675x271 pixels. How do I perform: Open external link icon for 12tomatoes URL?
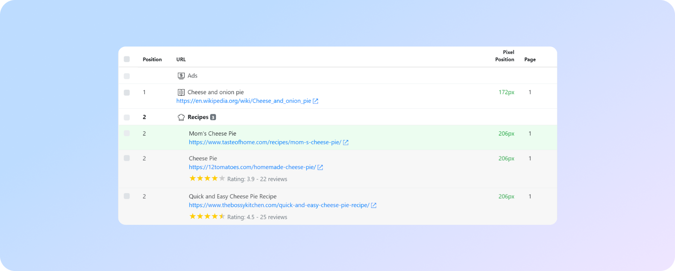[320, 167]
